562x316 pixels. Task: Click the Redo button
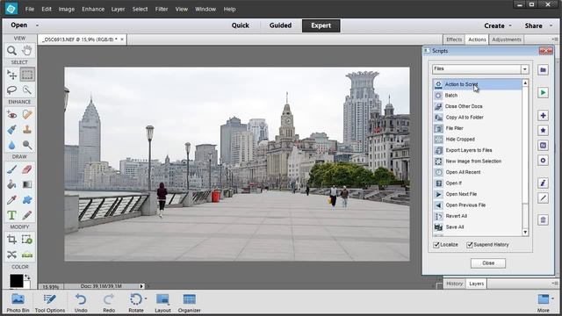(x=109, y=303)
